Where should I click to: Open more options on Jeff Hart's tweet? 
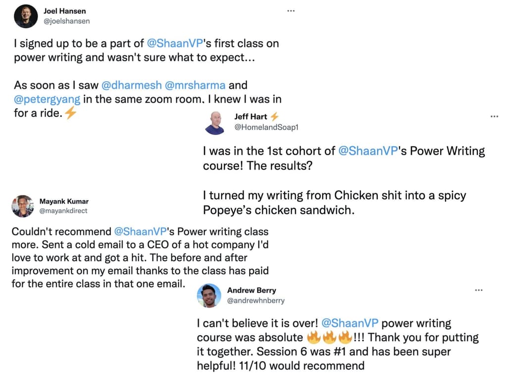click(x=494, y=116)
